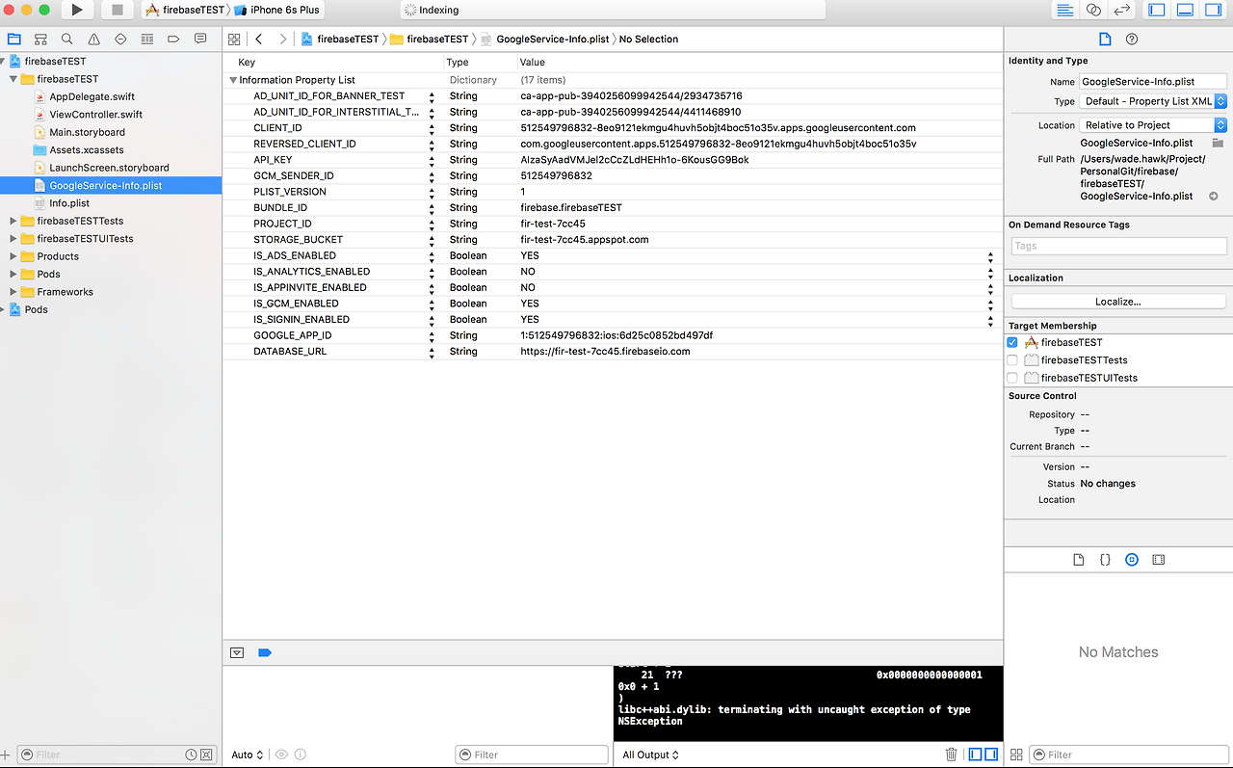Open the Project navigator tab
Screen dimensions: 1233x768
point(13,40)
